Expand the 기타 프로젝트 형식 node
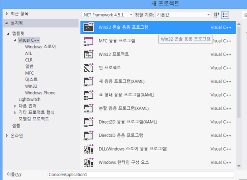247x180 pixels. [x=15, y=112]
